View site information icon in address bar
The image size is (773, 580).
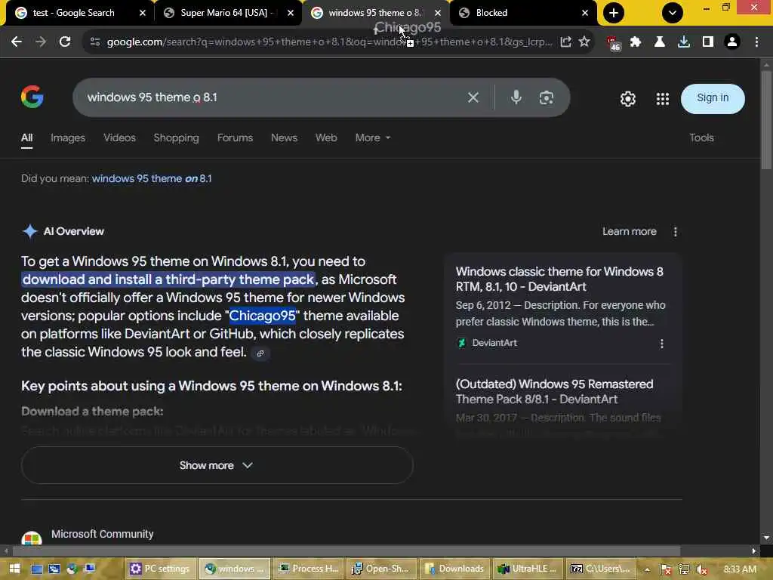point(95,42)
